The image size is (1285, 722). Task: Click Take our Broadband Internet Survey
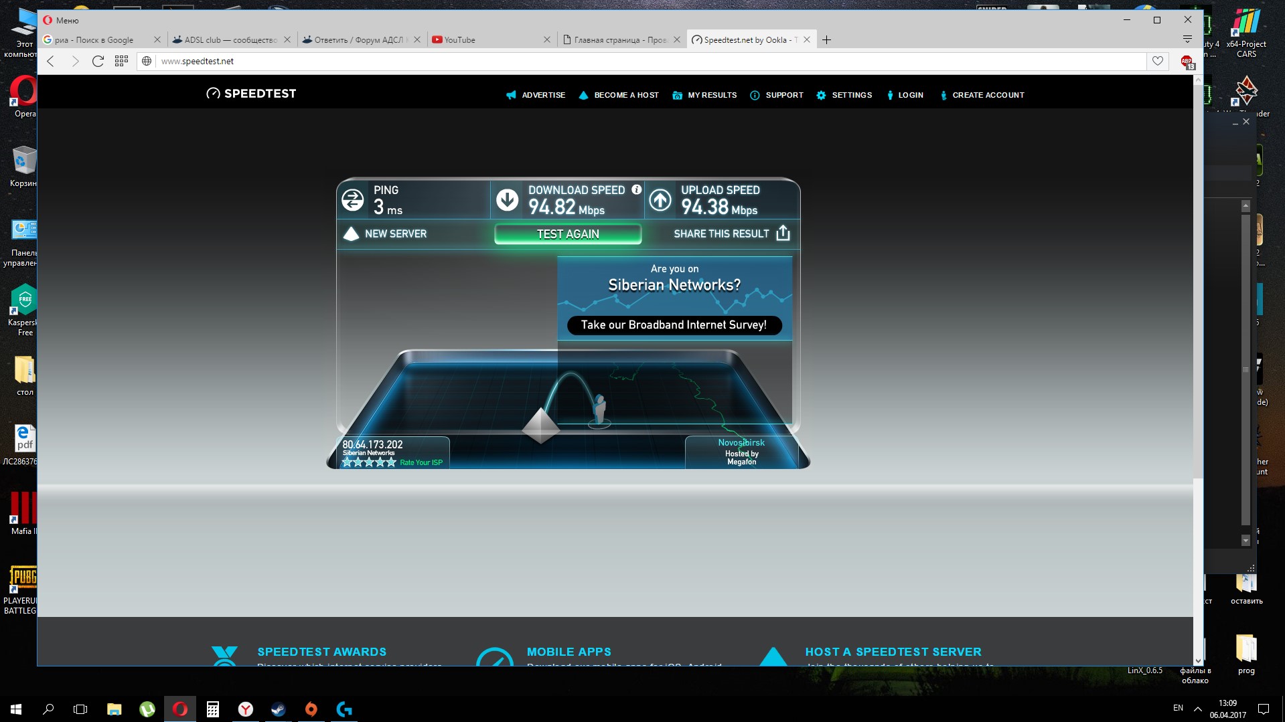(x=674, y=325)
